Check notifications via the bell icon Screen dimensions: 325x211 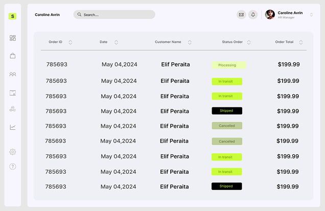[252, 15]
